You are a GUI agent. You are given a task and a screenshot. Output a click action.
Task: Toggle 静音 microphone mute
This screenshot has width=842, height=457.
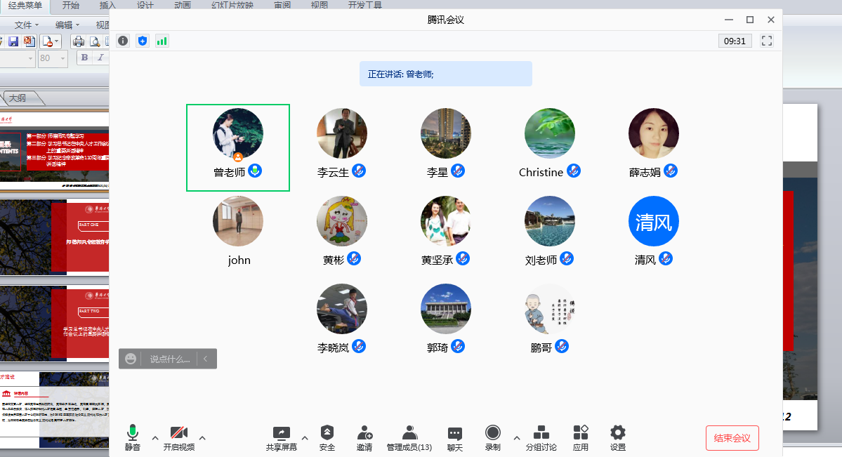coord(132,433)
